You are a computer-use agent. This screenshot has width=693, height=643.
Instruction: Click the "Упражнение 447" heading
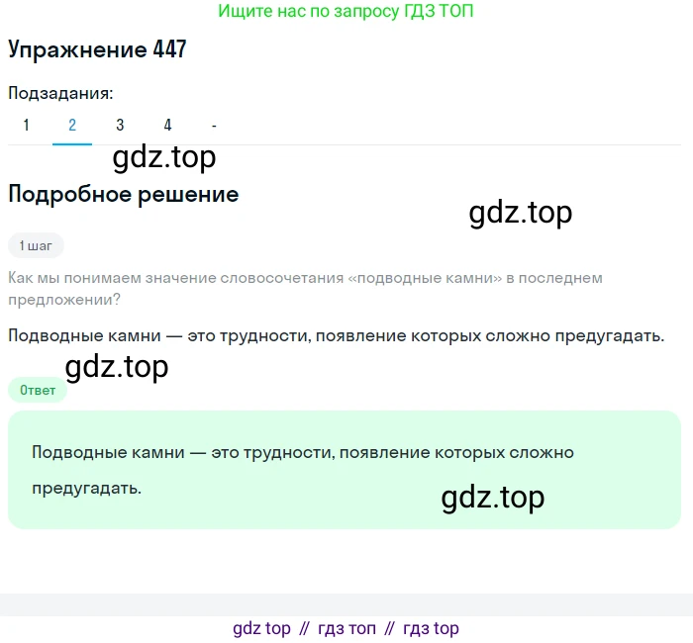pyautogui.click(x=97, y=50)
